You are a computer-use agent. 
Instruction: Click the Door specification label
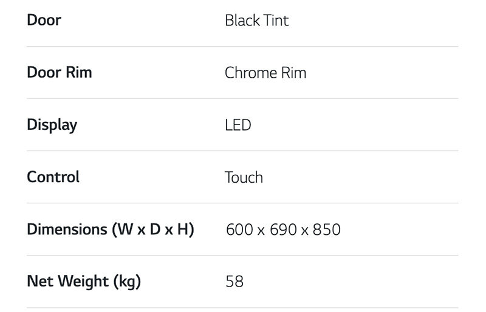[x=44, y=21]
